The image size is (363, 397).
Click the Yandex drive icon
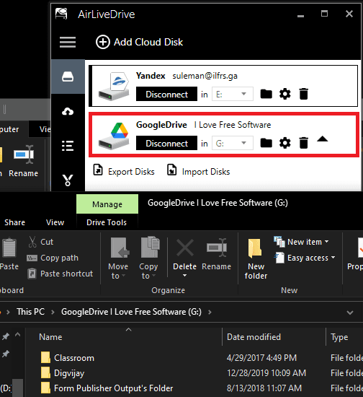point(114,87)
